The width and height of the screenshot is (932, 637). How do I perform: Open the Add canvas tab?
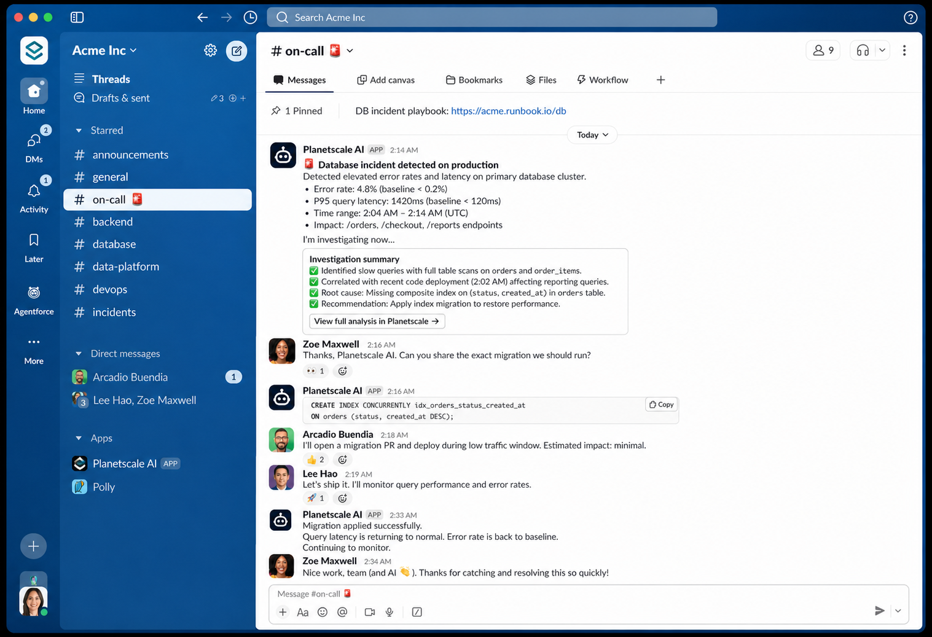(386, 80)
